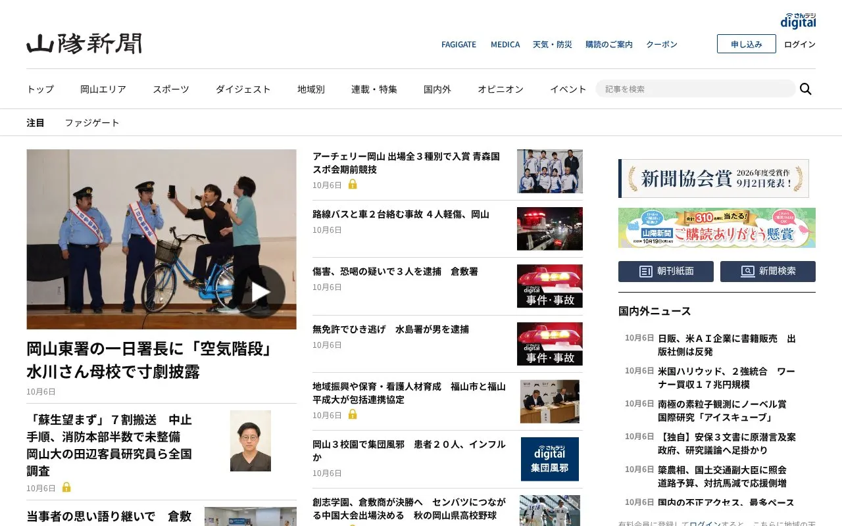Switch to the ファジゲート tab
Viewport: 842px width, 526px height.
click(92, 123)
